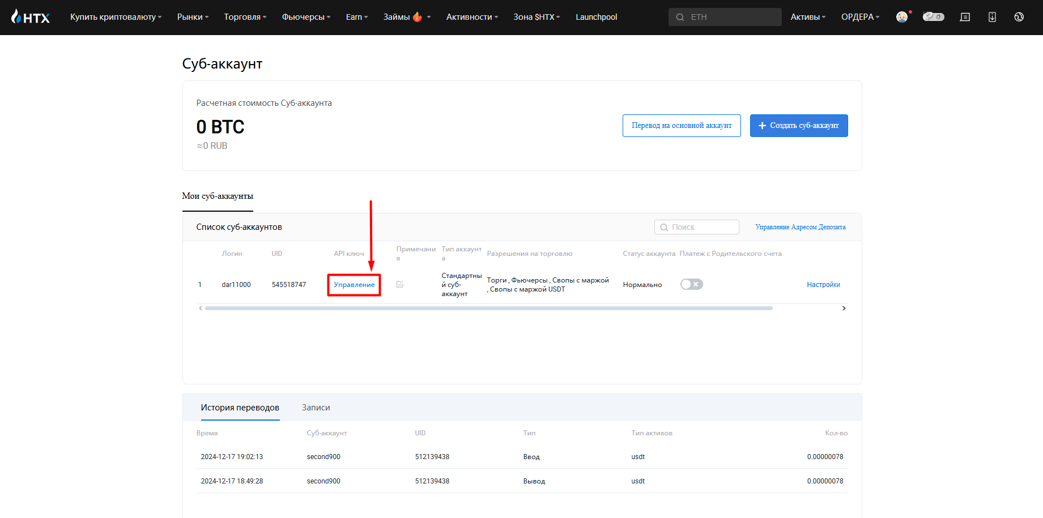Viewport: 1043px width, 518px height.
Task: Click the 0 BTC balance value
Action: point(220,127)
